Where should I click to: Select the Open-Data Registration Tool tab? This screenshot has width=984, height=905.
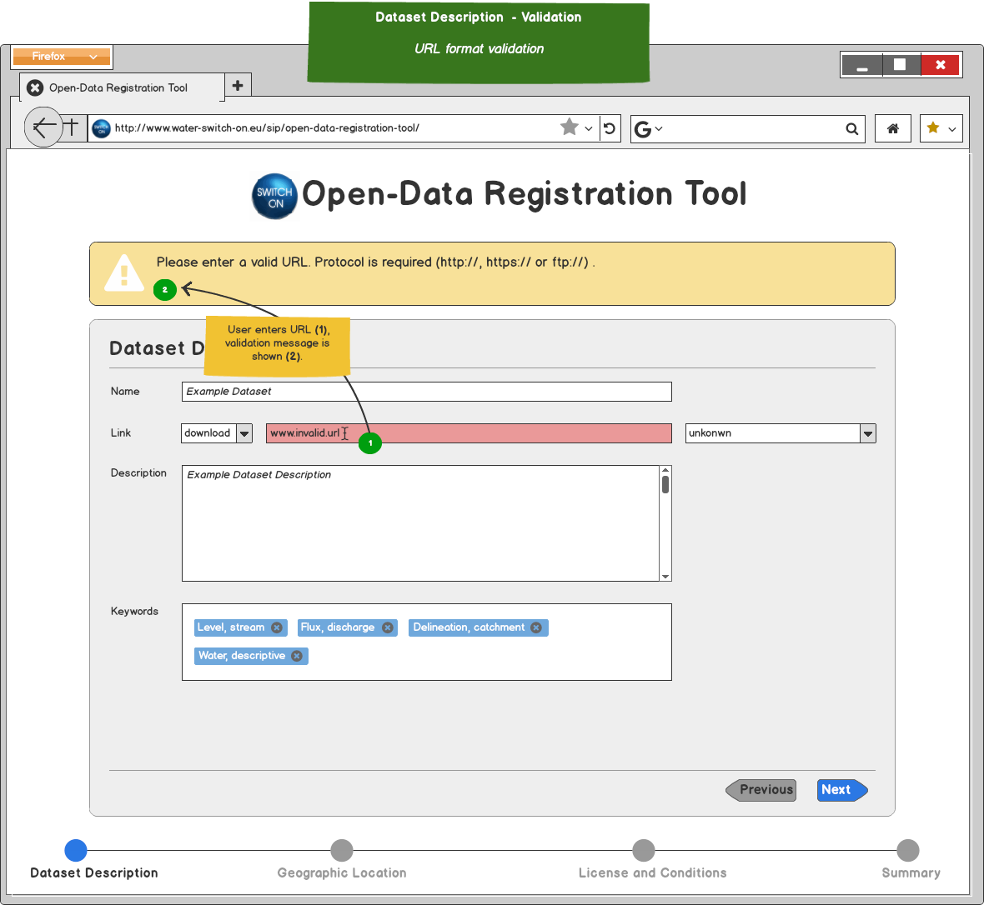(x=122, y=87)
